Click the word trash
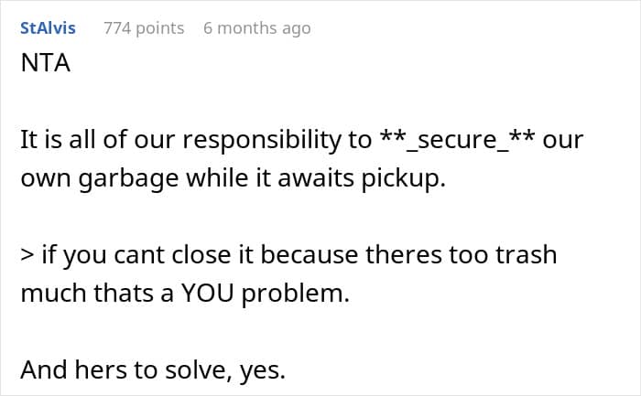 click(x=523, y=253)
